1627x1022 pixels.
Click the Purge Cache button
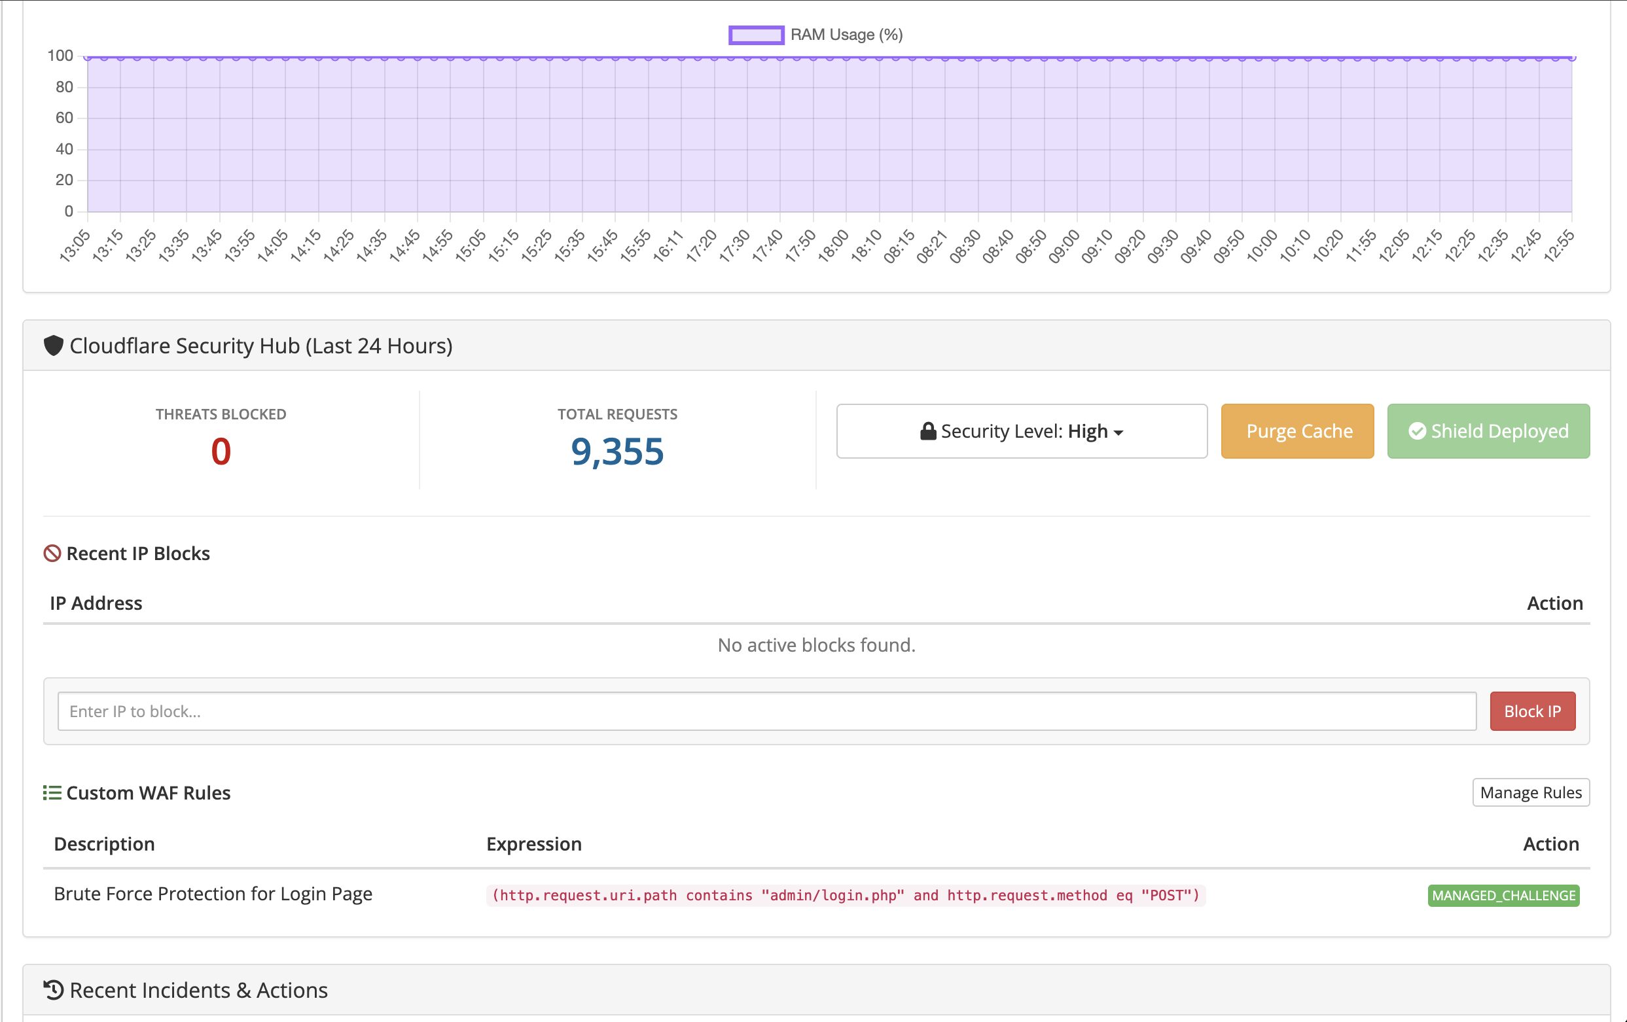[x=1297, y=431]
